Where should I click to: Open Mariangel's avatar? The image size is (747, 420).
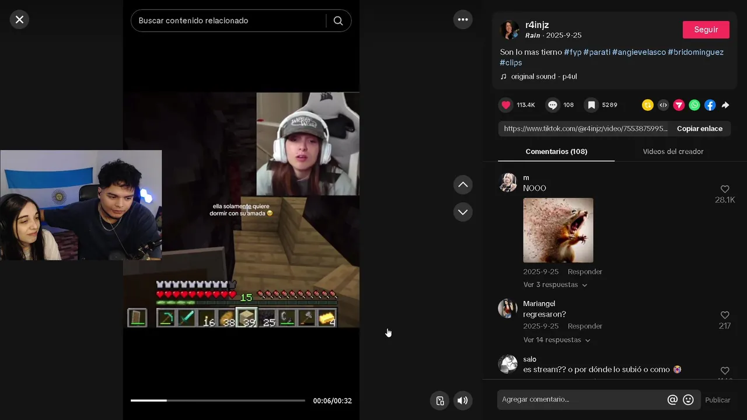coord(508,309)
